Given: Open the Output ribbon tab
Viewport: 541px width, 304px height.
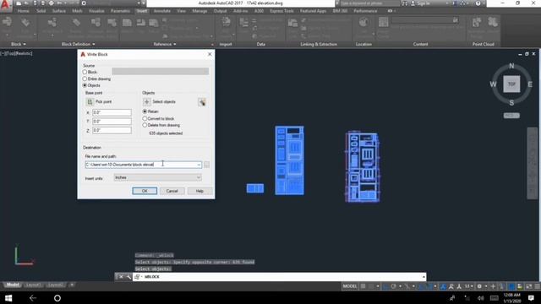Looking at the screenshot, I should pyautogui.click(x=220, y=11).
